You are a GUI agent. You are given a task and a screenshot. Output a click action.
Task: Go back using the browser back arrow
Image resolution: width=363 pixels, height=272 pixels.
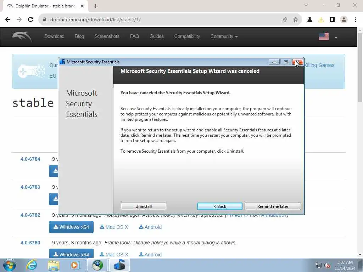[8, 20]
